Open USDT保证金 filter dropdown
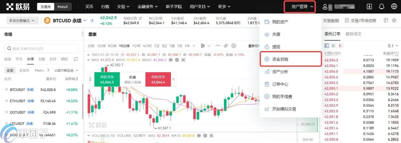Screen dimensions: 401x143 (x=67, y=70)
